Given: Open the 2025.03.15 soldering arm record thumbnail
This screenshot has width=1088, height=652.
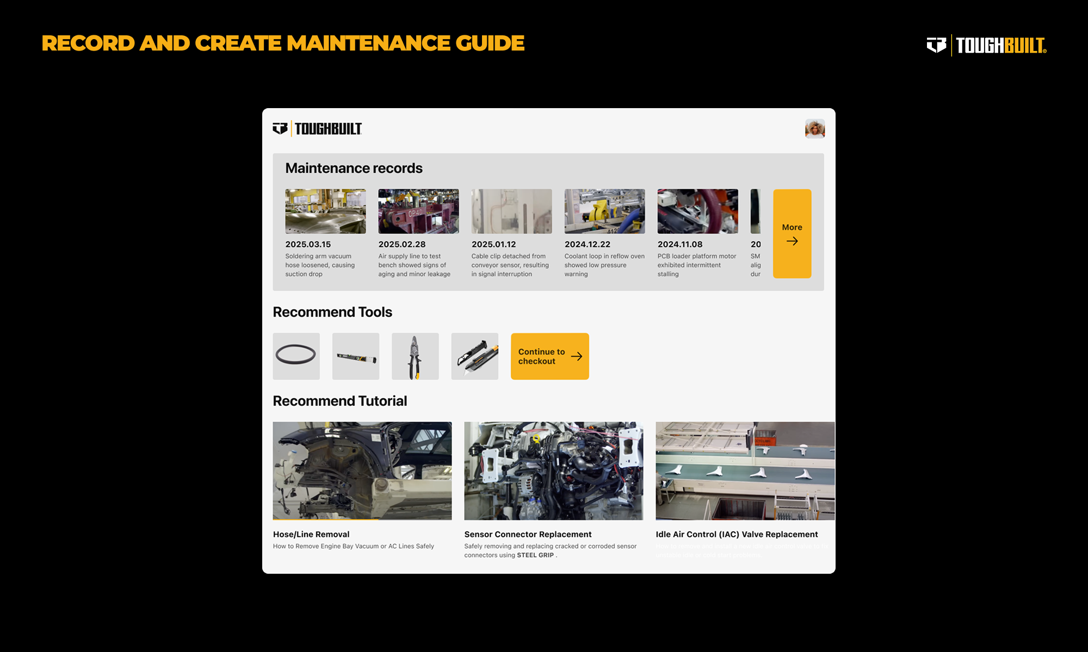Looking at the screenshot, I should point(325,211).
